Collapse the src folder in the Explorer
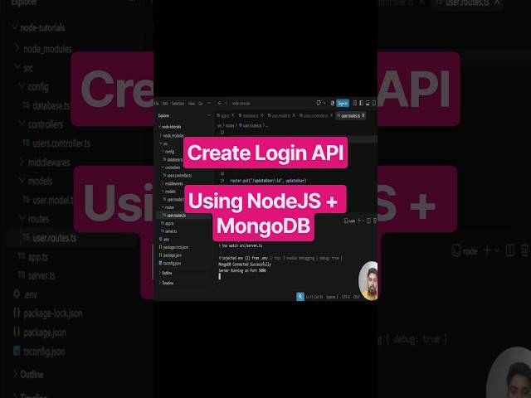The height and width of the screenshot is (398, 531). point(163,143)
